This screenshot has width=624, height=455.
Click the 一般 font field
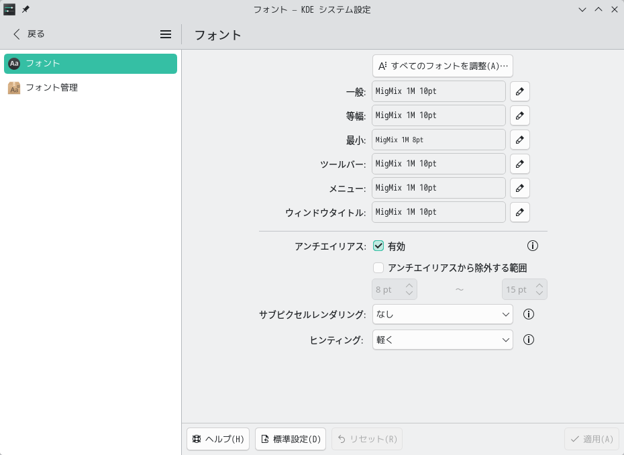[x=439, y=91]
